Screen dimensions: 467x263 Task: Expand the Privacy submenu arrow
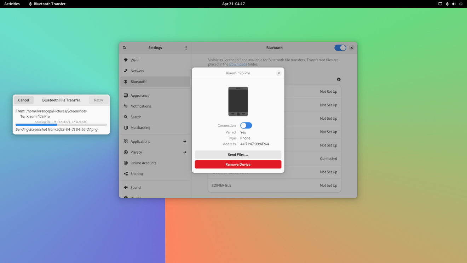coord(185,152)
